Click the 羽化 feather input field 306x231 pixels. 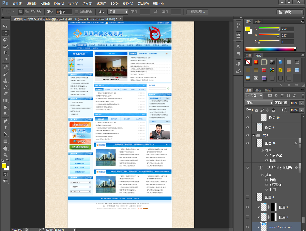pos(64,12)
